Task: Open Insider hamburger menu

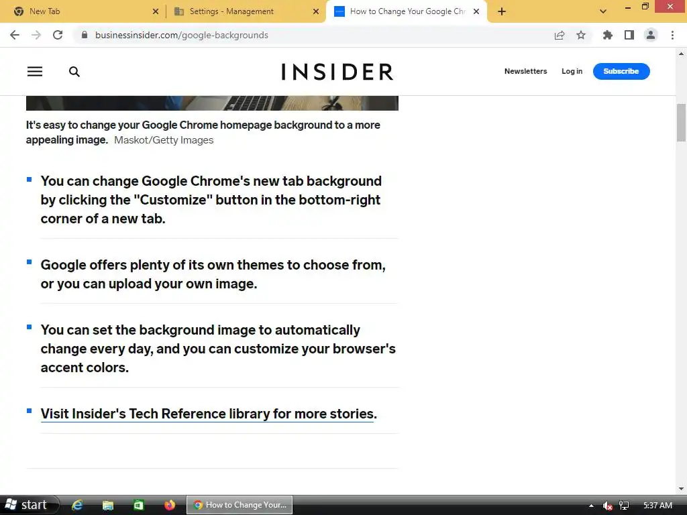Action: pos(35,71)
